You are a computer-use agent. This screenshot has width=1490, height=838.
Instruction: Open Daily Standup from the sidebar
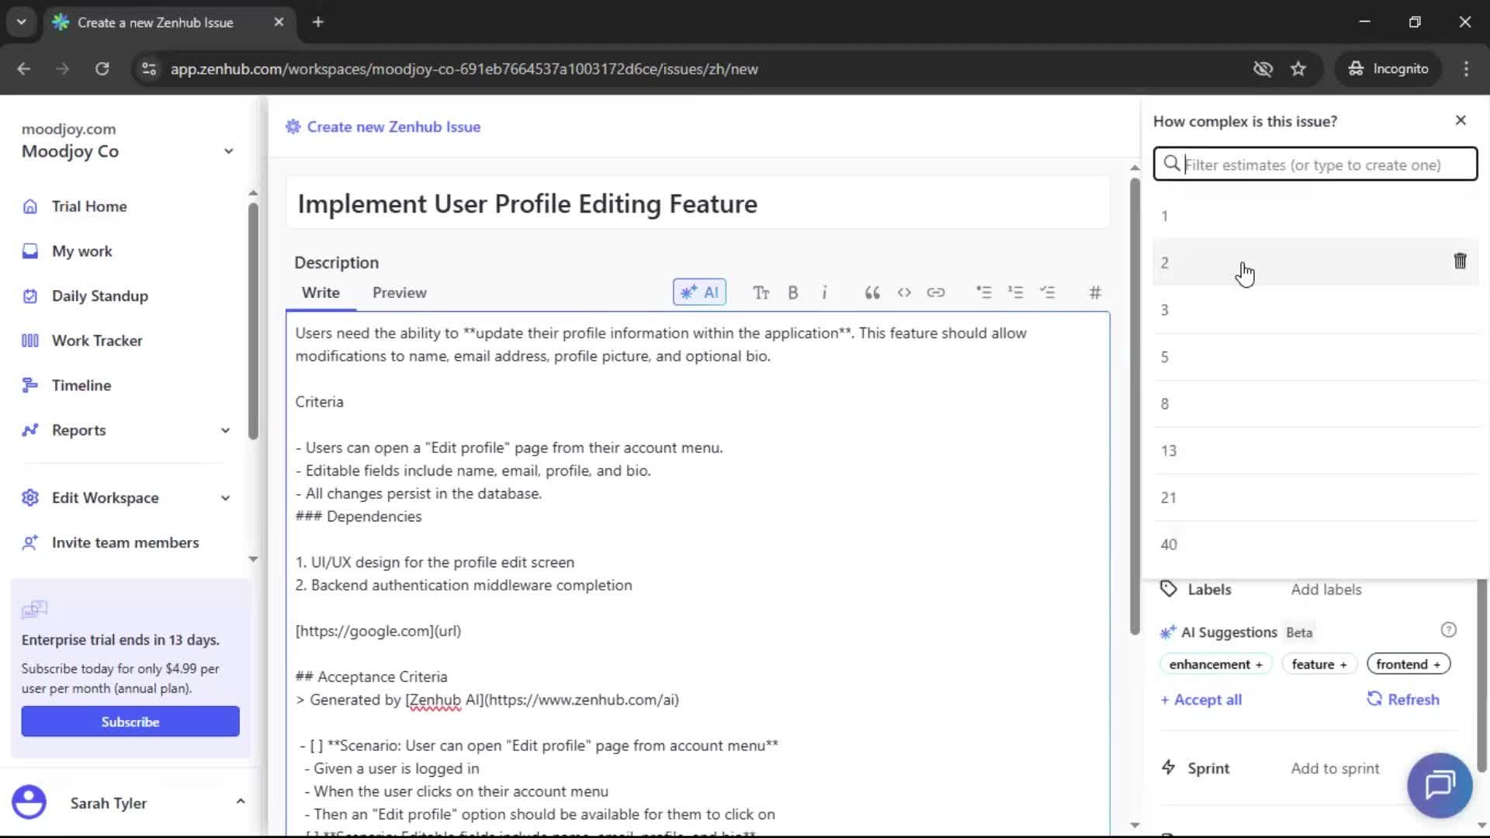tap(100, 296)
